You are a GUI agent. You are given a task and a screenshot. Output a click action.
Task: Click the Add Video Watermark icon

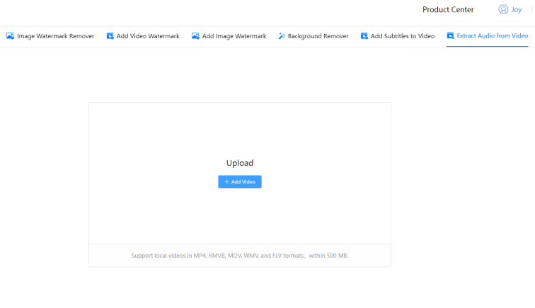click(x=110, y=36)
